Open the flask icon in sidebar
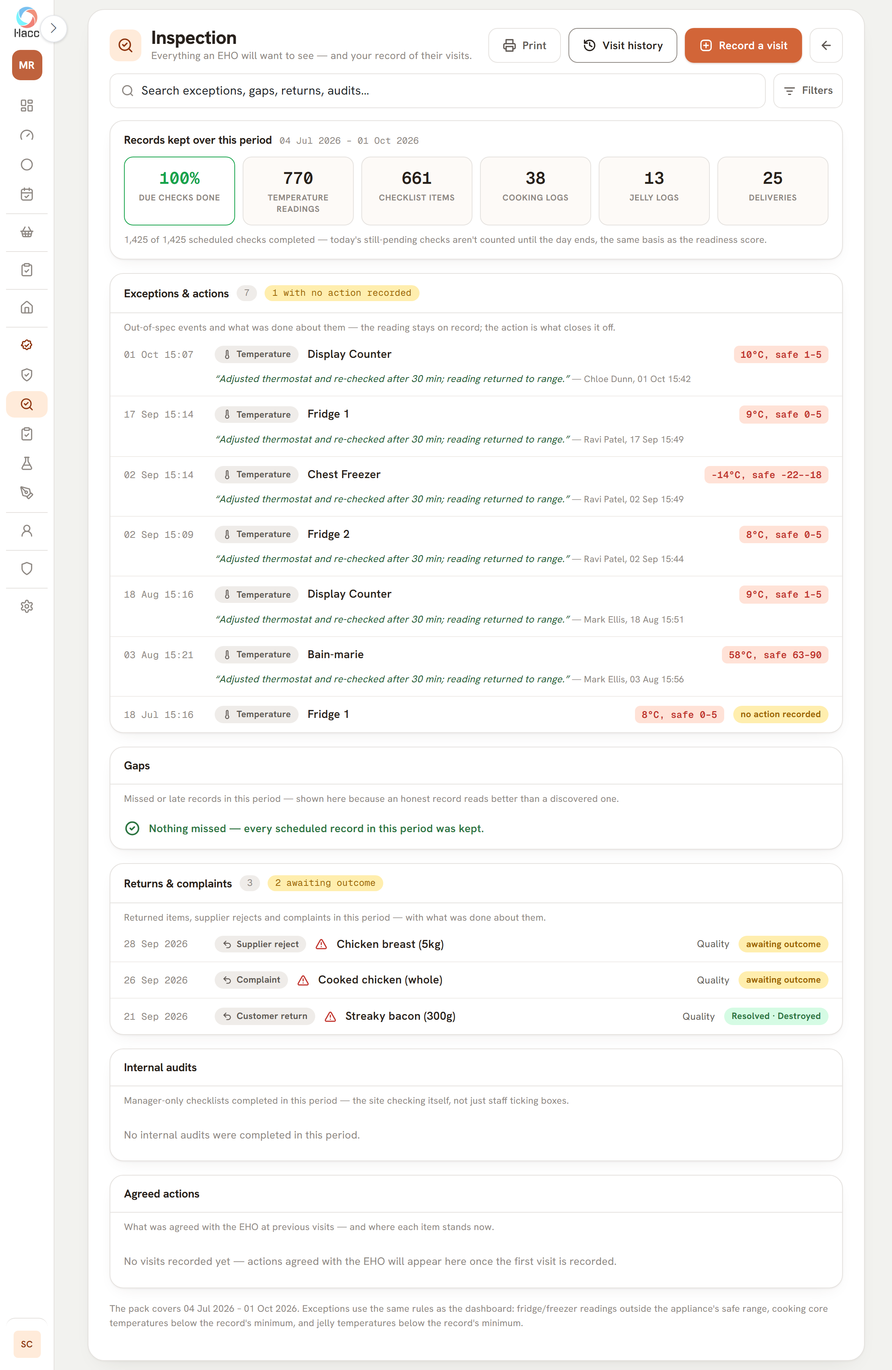Image resolution: width=892 pixels, height=1370 pixels. point(26,463)
